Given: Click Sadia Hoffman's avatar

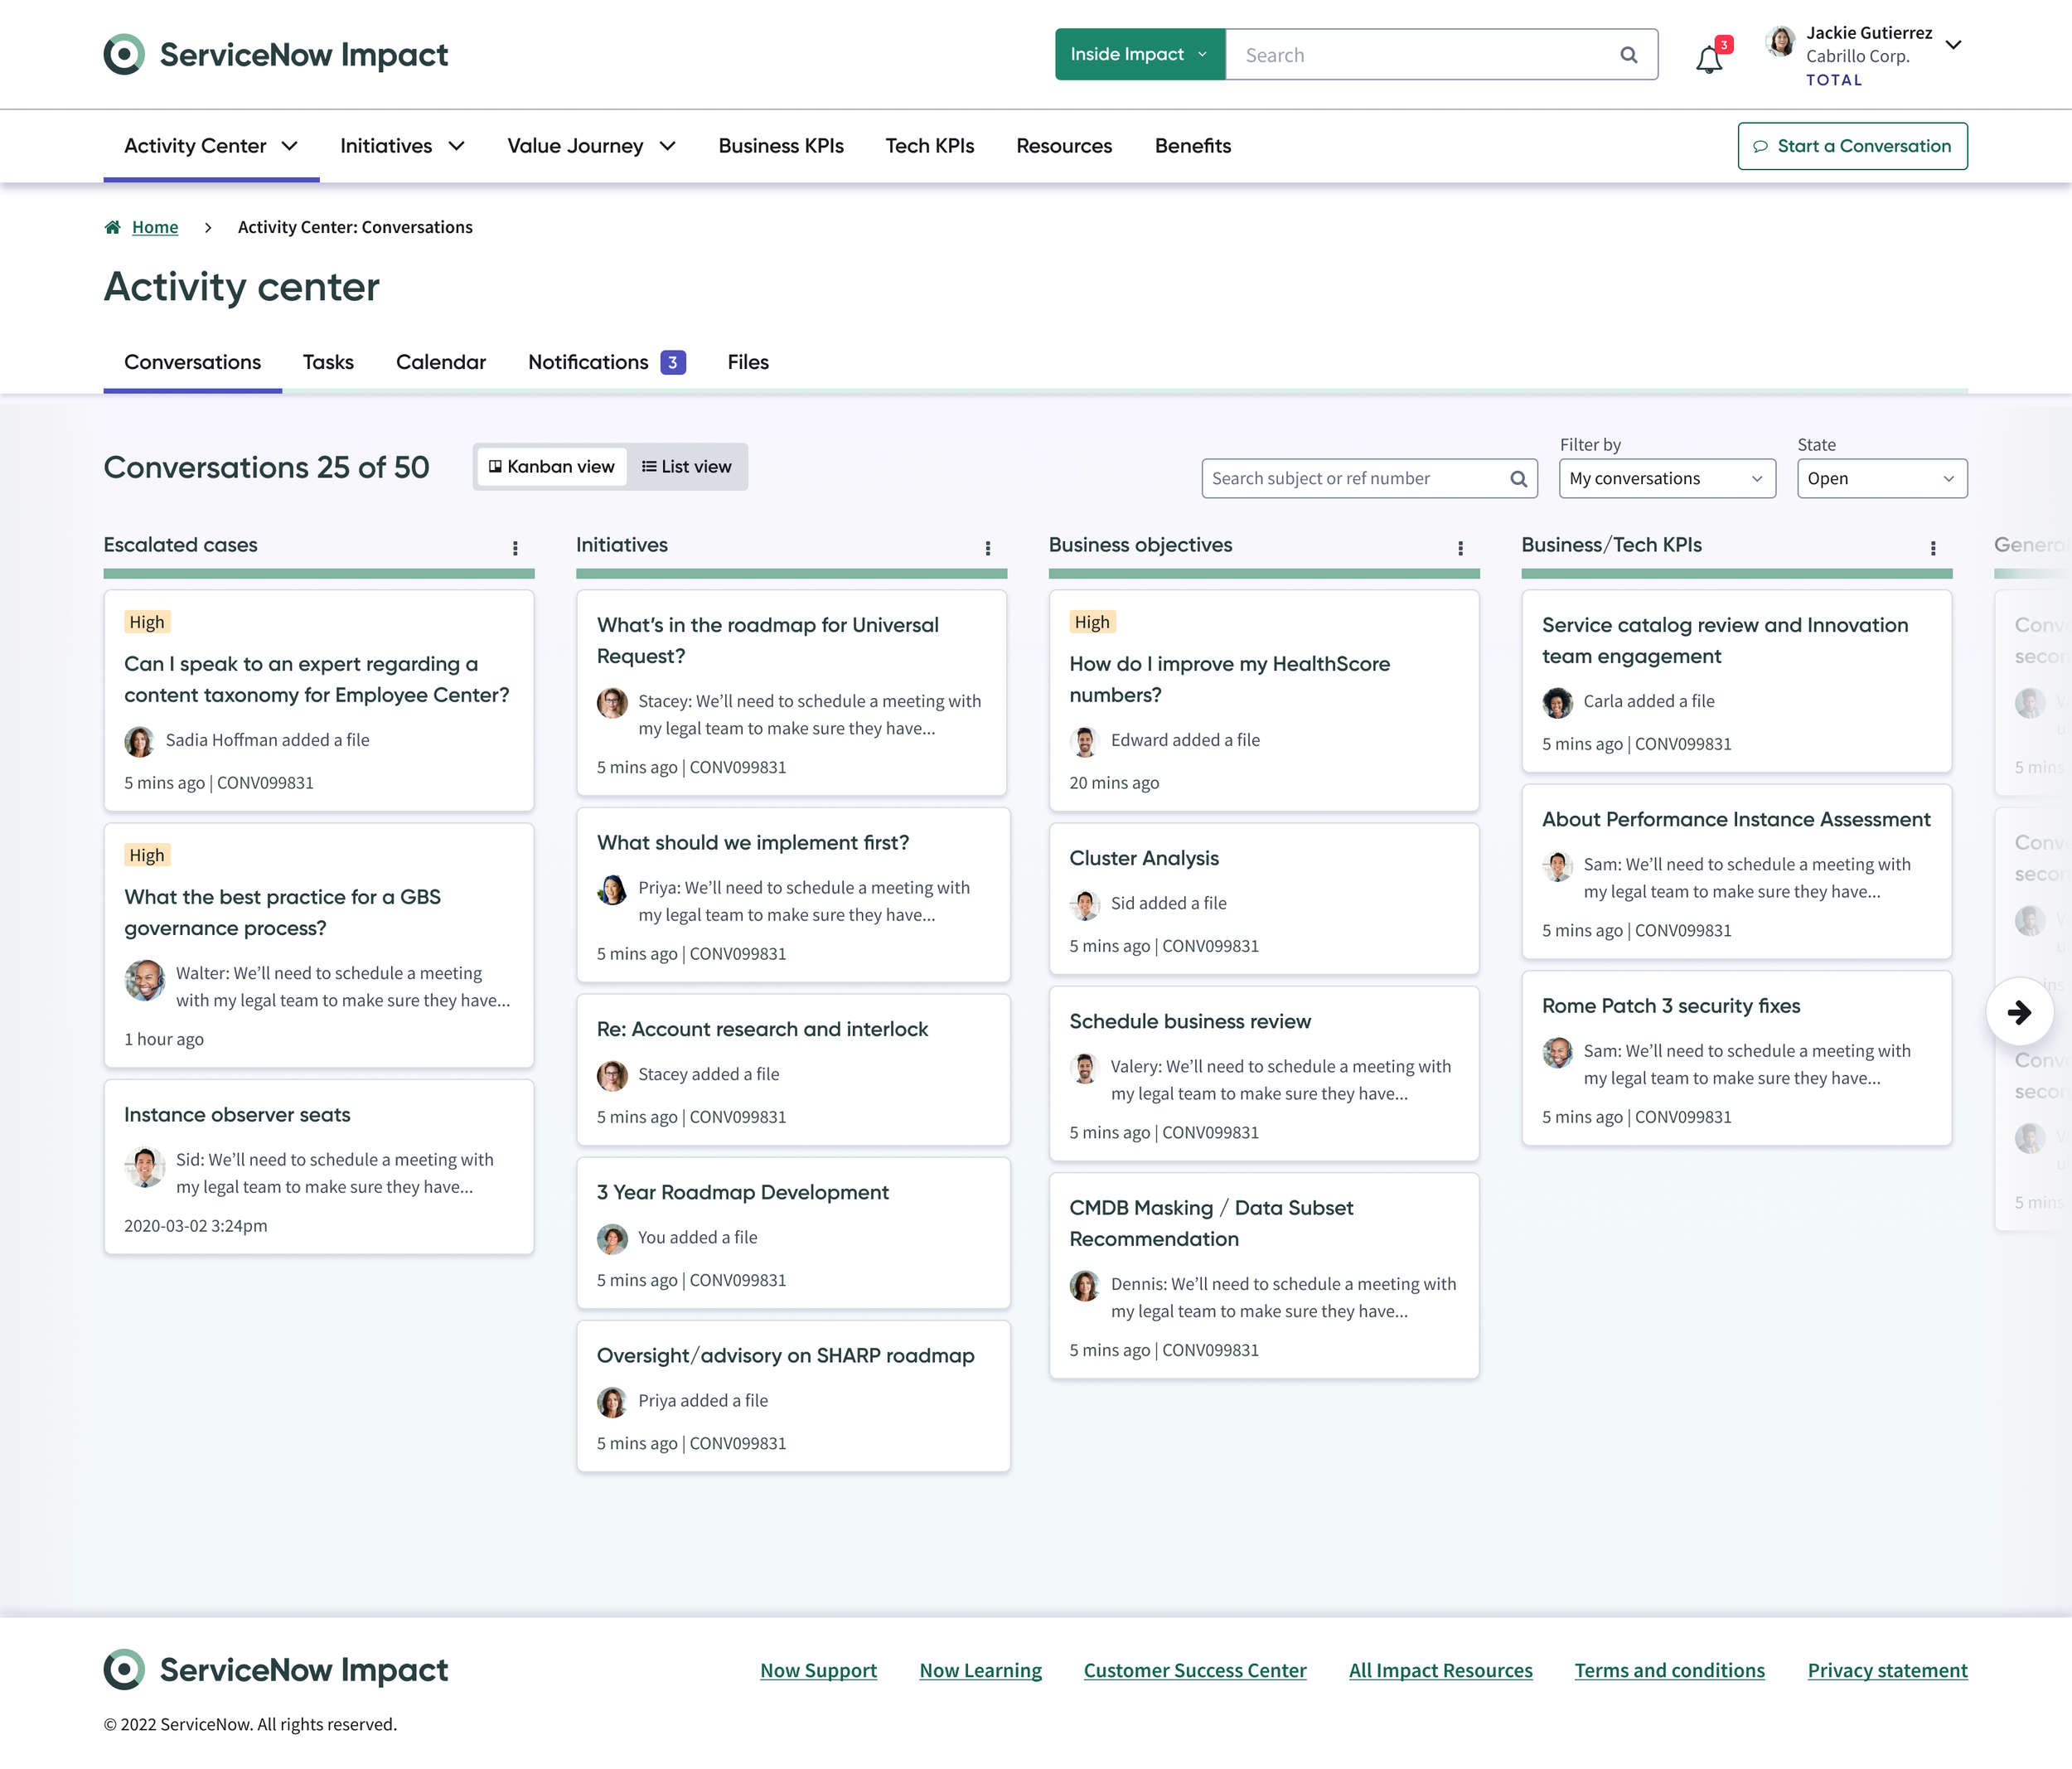Looking at the screenshot, I should [139, 741].
